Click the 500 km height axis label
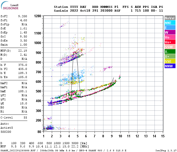This screenshot has height=152, width=177. pos(38,91)
